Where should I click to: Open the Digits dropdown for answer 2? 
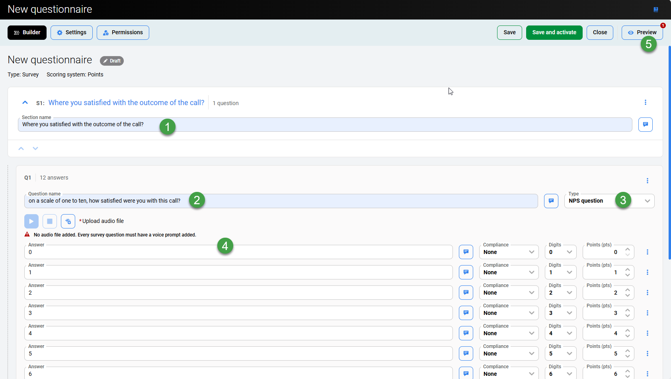560,293
